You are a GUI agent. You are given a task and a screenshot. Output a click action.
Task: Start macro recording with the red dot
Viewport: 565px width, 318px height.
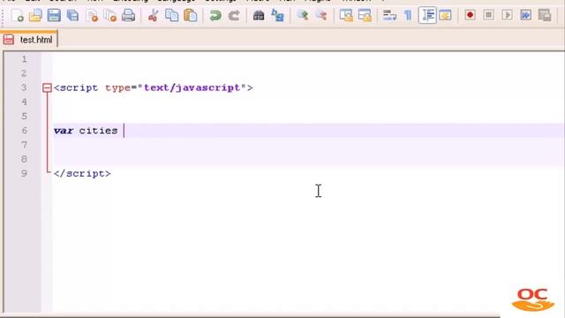(470, 15)
